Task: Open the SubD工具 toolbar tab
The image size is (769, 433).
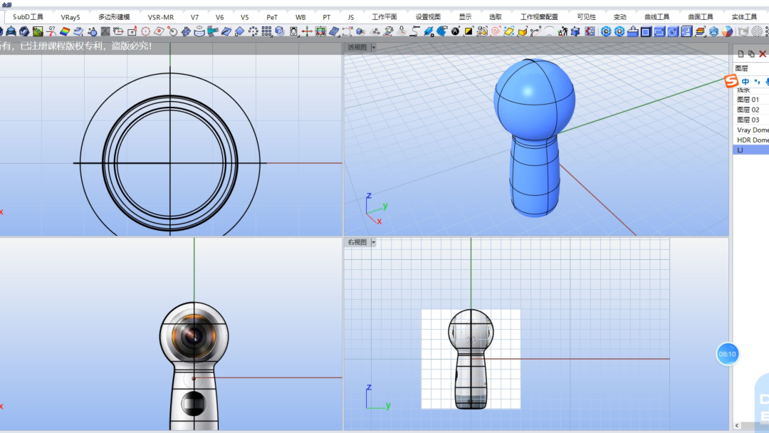Action: 28,17
